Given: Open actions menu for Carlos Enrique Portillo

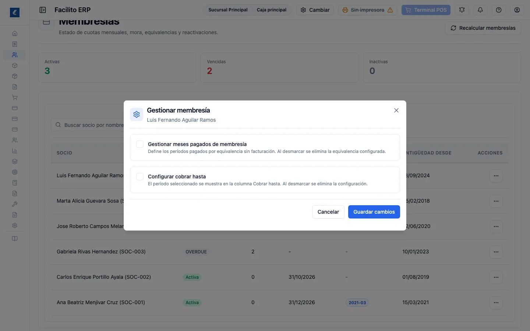Looking at the screenshot, I should [x=496, y=277].
